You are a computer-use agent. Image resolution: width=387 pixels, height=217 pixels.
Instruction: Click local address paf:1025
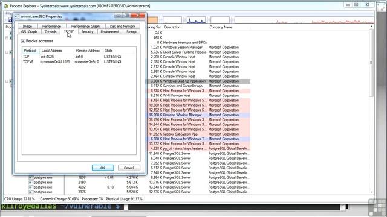[48, 57]
